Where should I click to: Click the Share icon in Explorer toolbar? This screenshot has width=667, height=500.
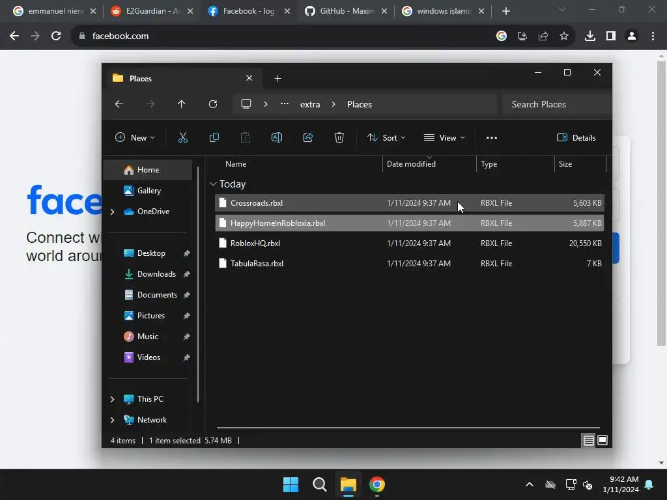[308, 137]
